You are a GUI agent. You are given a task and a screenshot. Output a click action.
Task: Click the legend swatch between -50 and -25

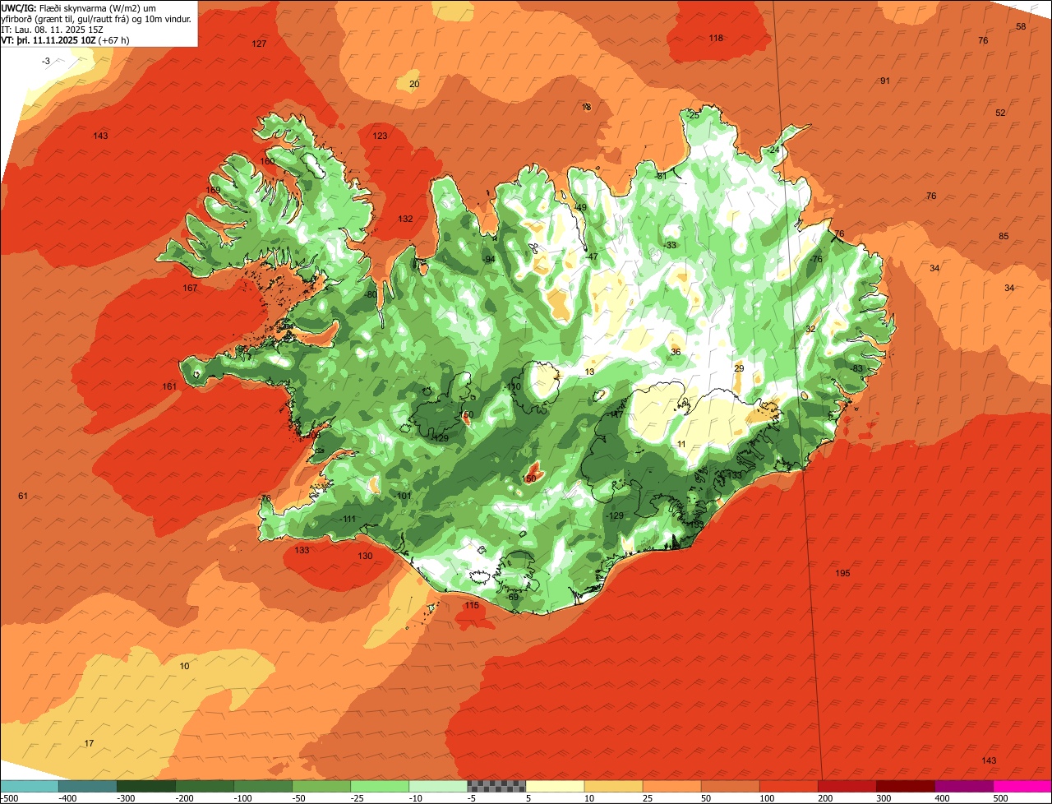[321, 786]
